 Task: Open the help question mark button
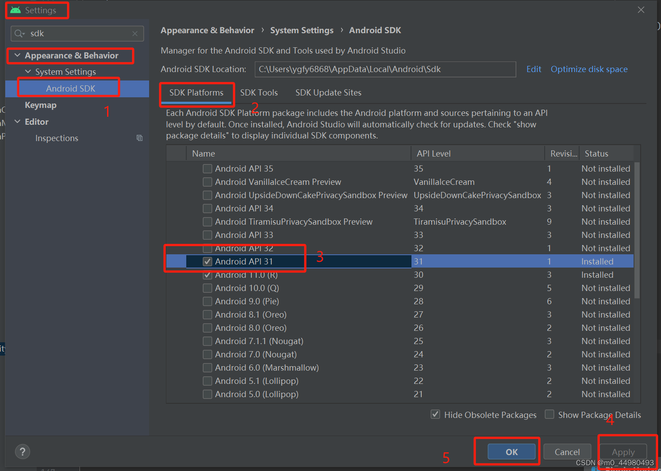[23, 452]
